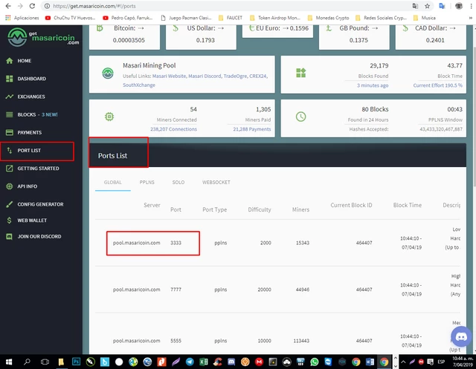Click the Getting Started edit icon
Image resolution: width=476 pixels, height=369 pixels.
click(10, 168)
